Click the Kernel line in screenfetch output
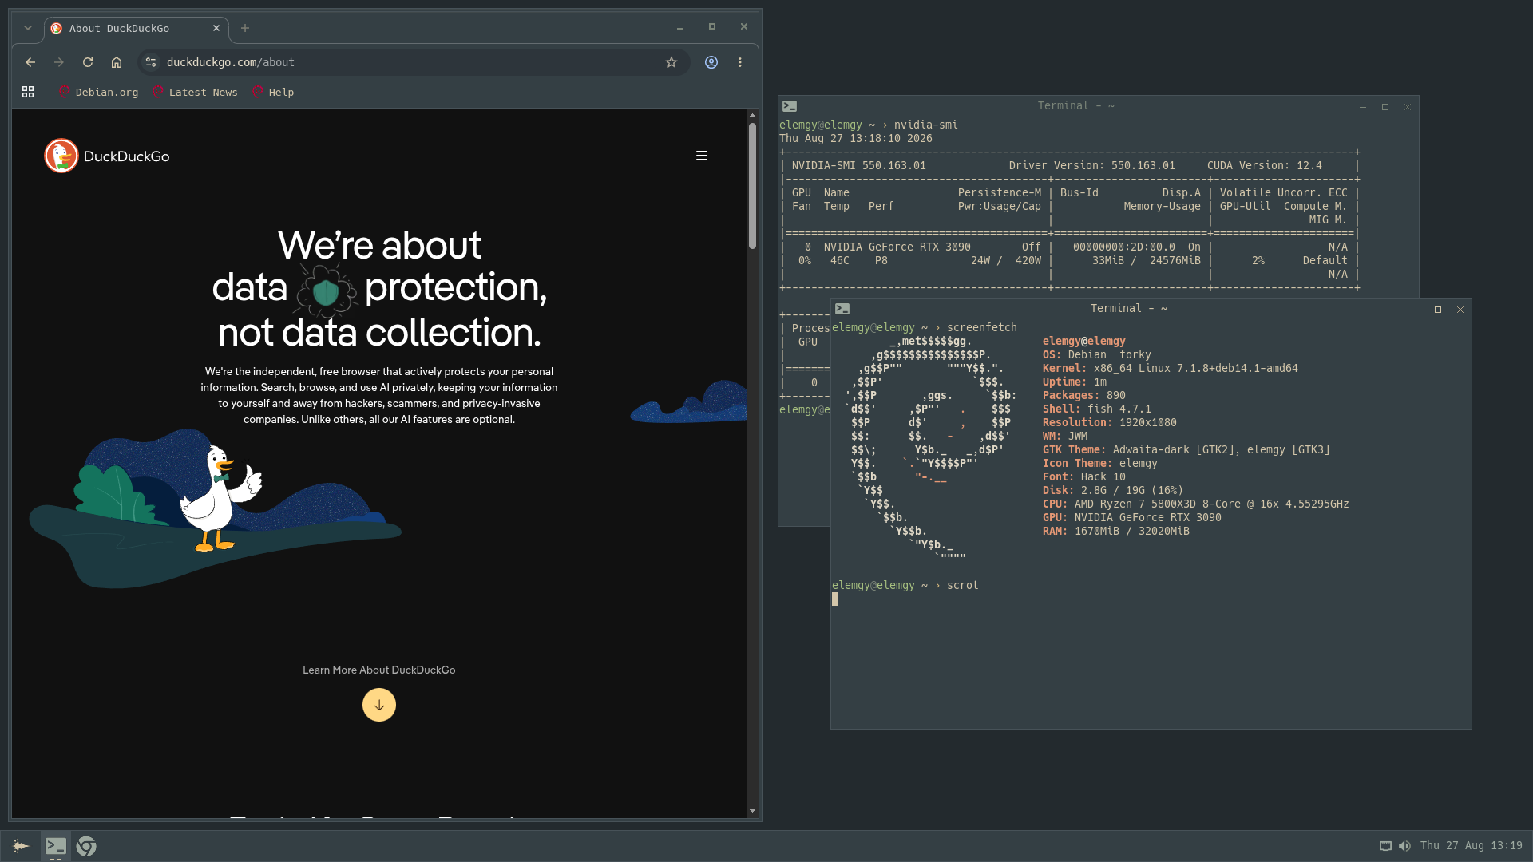Image resolution: width=1533 pixels, height=862 pixels. 1170,369
